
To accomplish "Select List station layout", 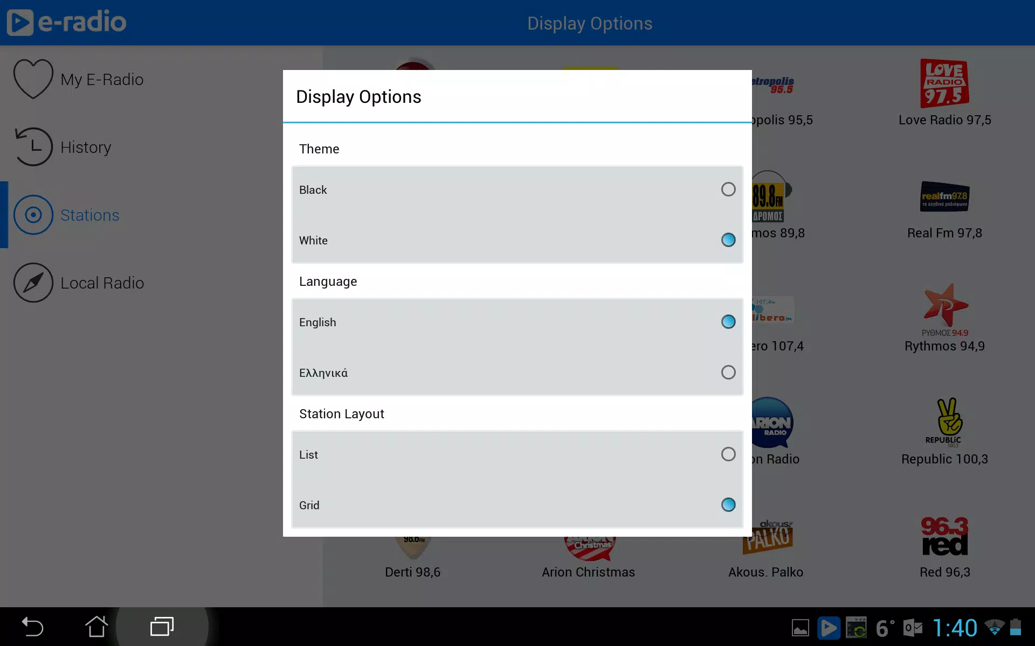I will (x=728, y=454).
